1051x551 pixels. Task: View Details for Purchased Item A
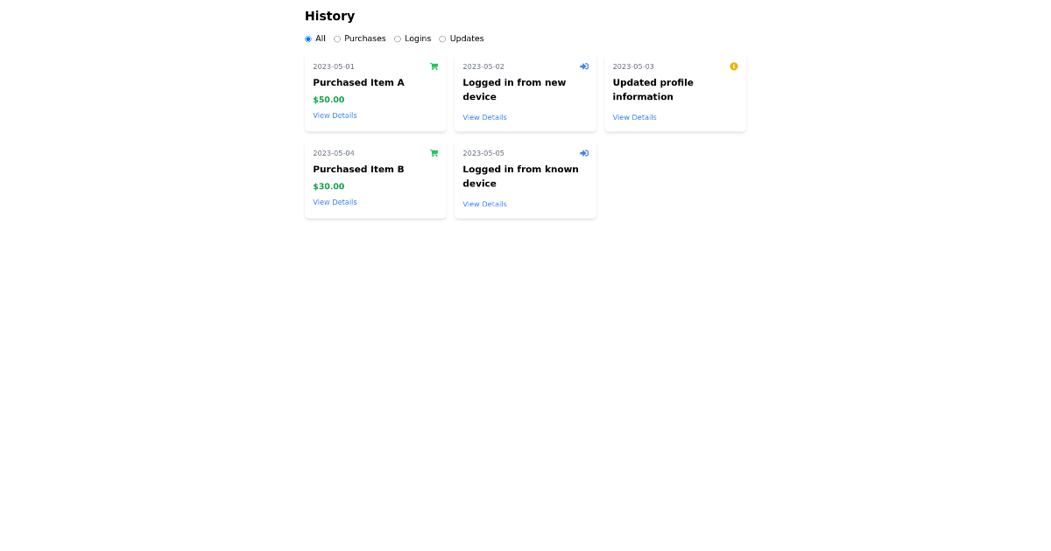point(335,115)
